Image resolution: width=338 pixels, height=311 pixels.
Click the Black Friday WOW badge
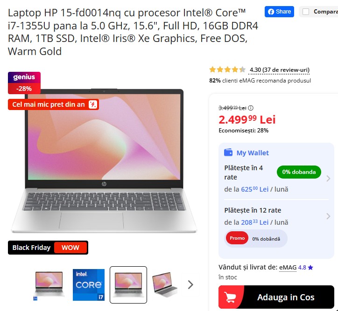48,248
